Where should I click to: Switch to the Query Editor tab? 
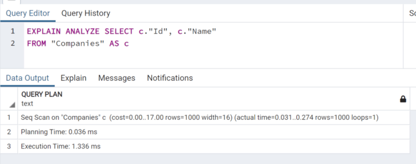coord(28,13)
